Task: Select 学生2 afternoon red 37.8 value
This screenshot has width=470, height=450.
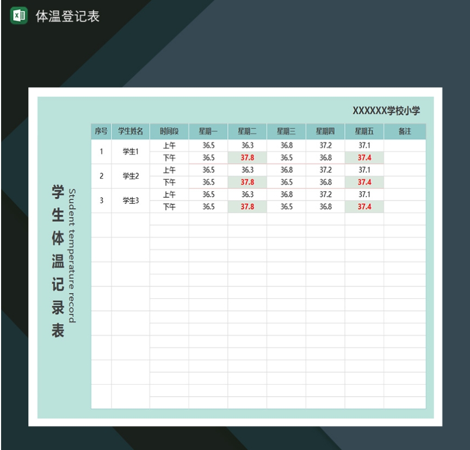Action: pos(248,182)
